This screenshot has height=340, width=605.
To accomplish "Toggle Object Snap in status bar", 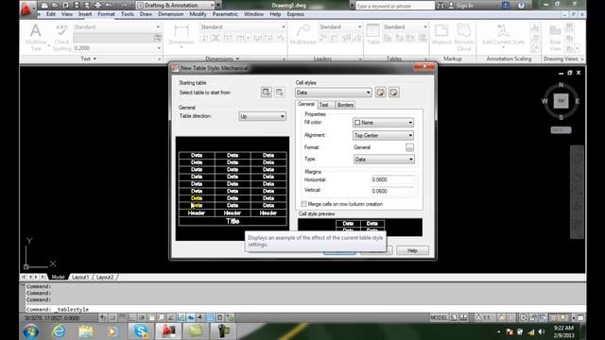I will (x=151, y=317).
